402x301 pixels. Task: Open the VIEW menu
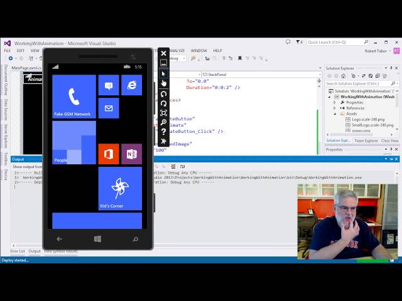pyautogui.click(x=35, y=51)
